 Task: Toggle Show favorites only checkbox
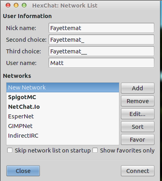coord(95,150)
